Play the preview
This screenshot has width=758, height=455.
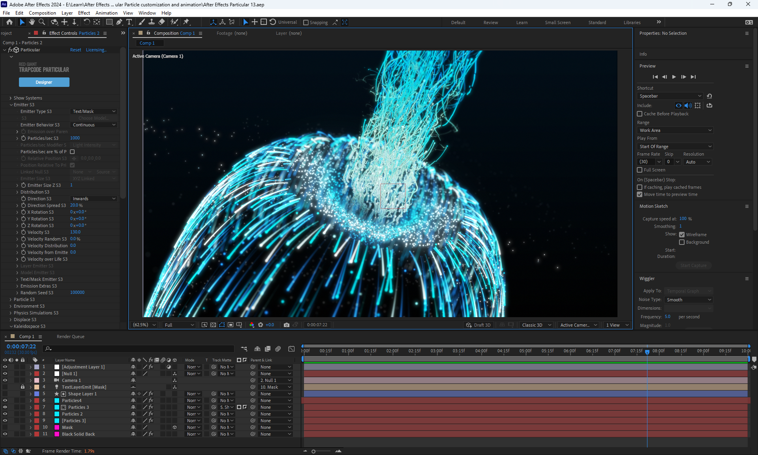pos(674,77)
